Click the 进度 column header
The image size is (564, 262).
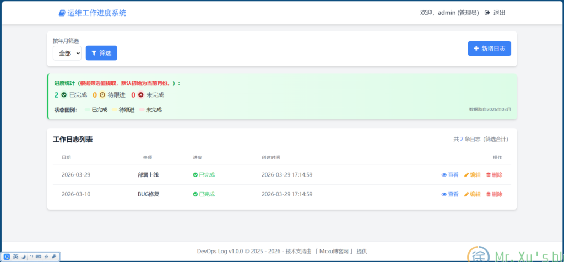[x=198, y=158]
